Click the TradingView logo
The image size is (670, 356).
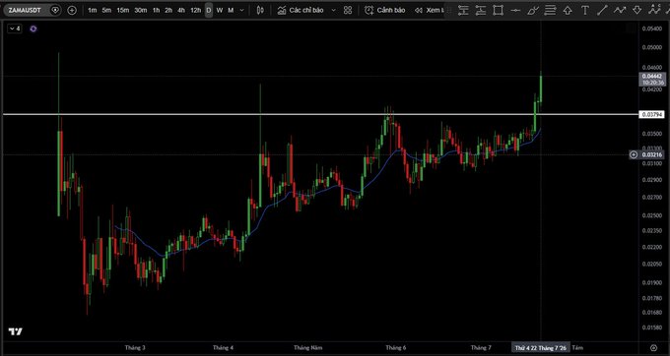[16, 331]
